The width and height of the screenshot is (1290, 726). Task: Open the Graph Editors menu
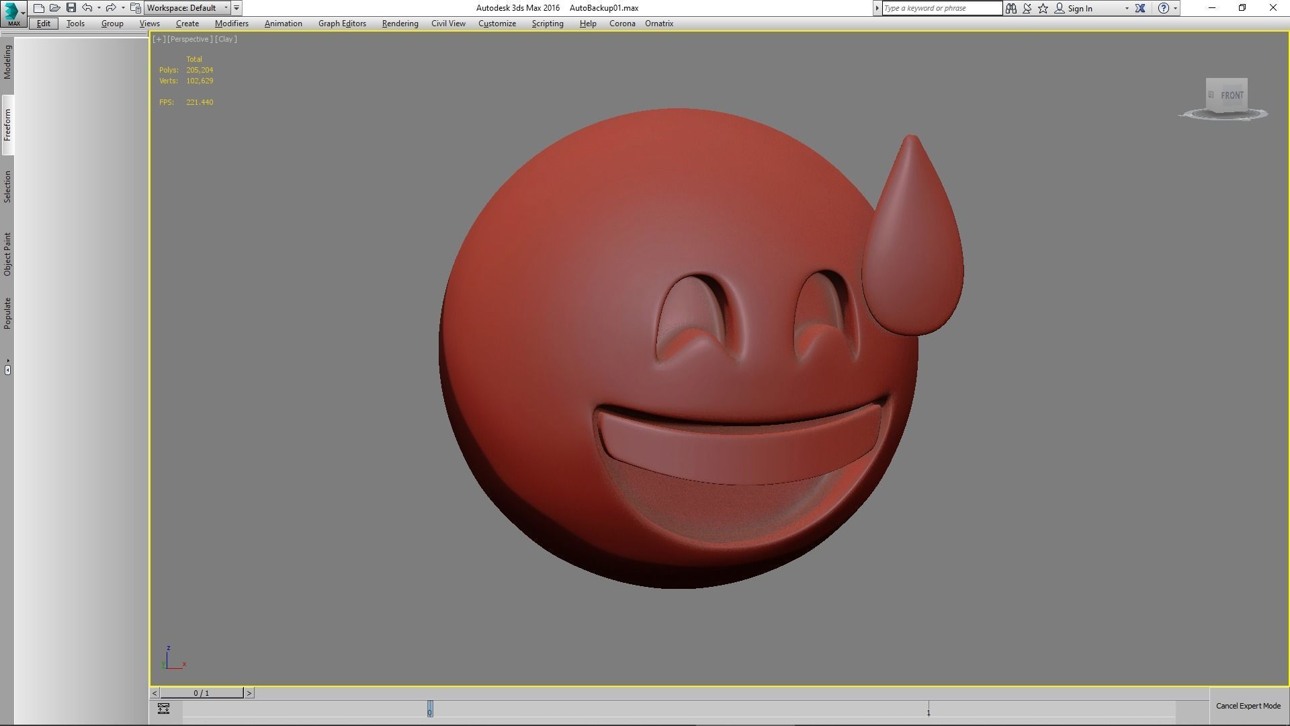click(342, 24)
